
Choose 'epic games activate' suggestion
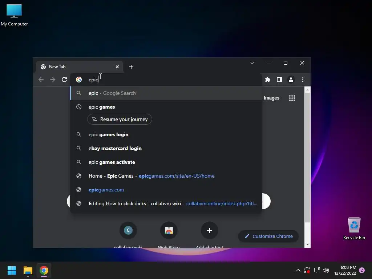[x=166, y=162]
